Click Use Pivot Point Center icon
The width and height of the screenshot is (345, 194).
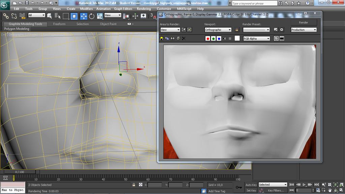pyautogui.click(x=126, y=16)
